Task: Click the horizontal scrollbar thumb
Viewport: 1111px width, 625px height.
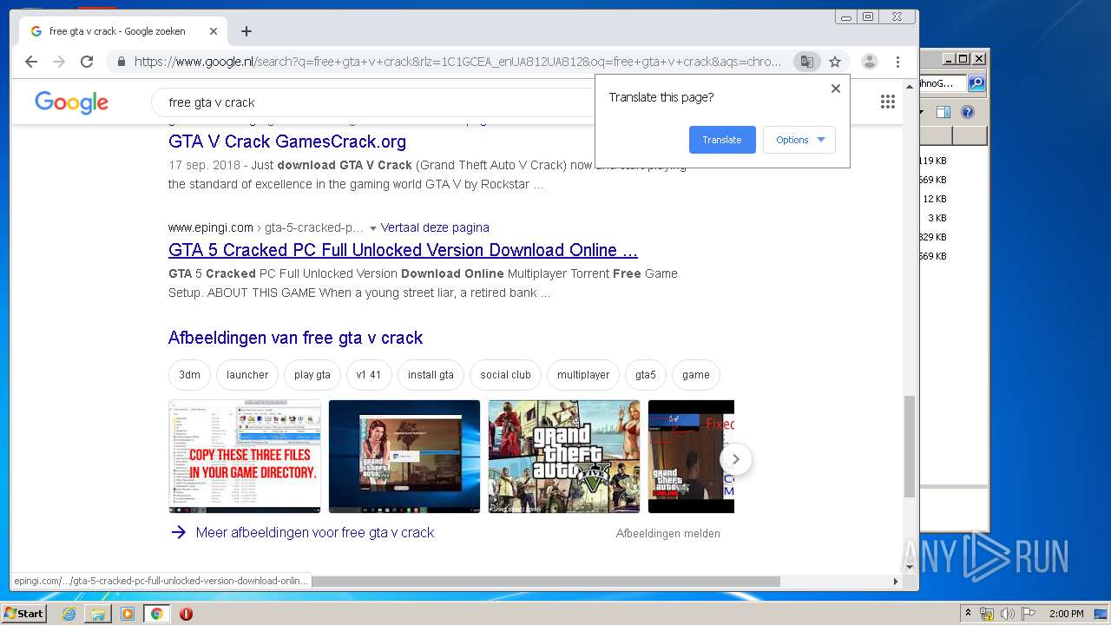Action: 546,581
